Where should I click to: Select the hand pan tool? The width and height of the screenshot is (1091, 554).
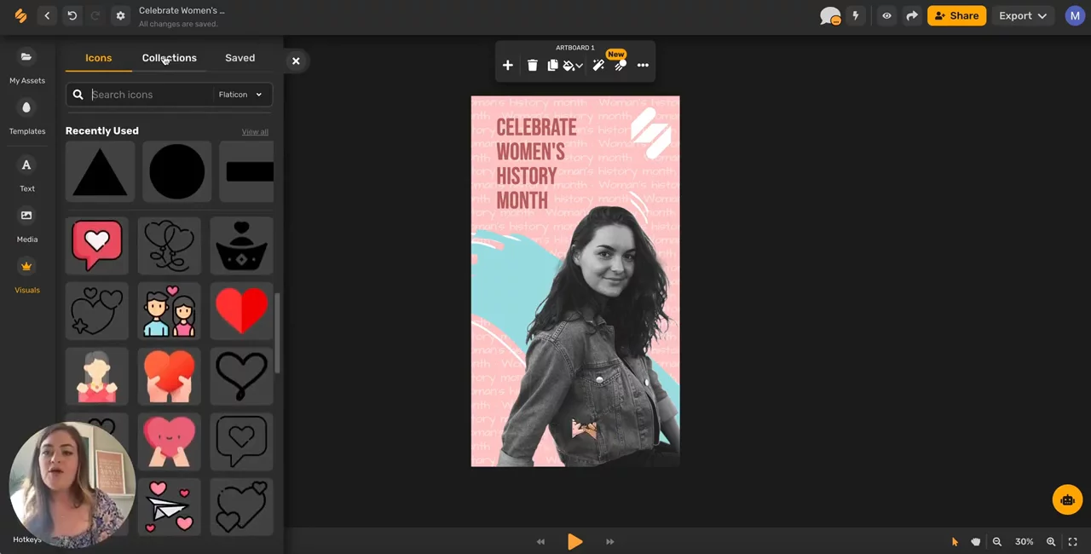point(975,542)
